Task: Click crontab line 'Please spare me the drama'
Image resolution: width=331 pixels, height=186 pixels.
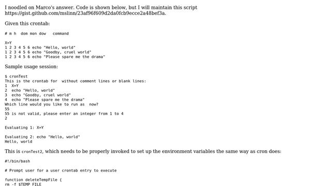Action: (x=55, y=57)
